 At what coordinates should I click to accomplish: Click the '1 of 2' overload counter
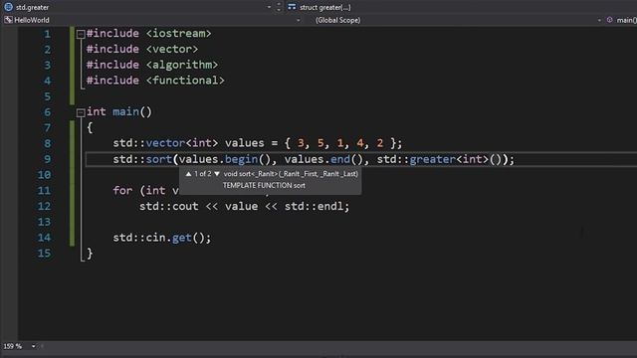(203, 174)
